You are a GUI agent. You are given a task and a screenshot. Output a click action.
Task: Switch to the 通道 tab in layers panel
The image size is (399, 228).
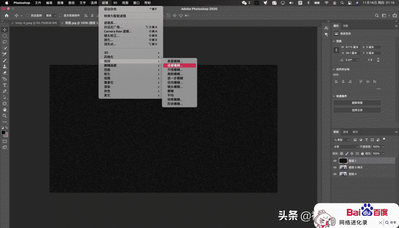tap(345, 132)
